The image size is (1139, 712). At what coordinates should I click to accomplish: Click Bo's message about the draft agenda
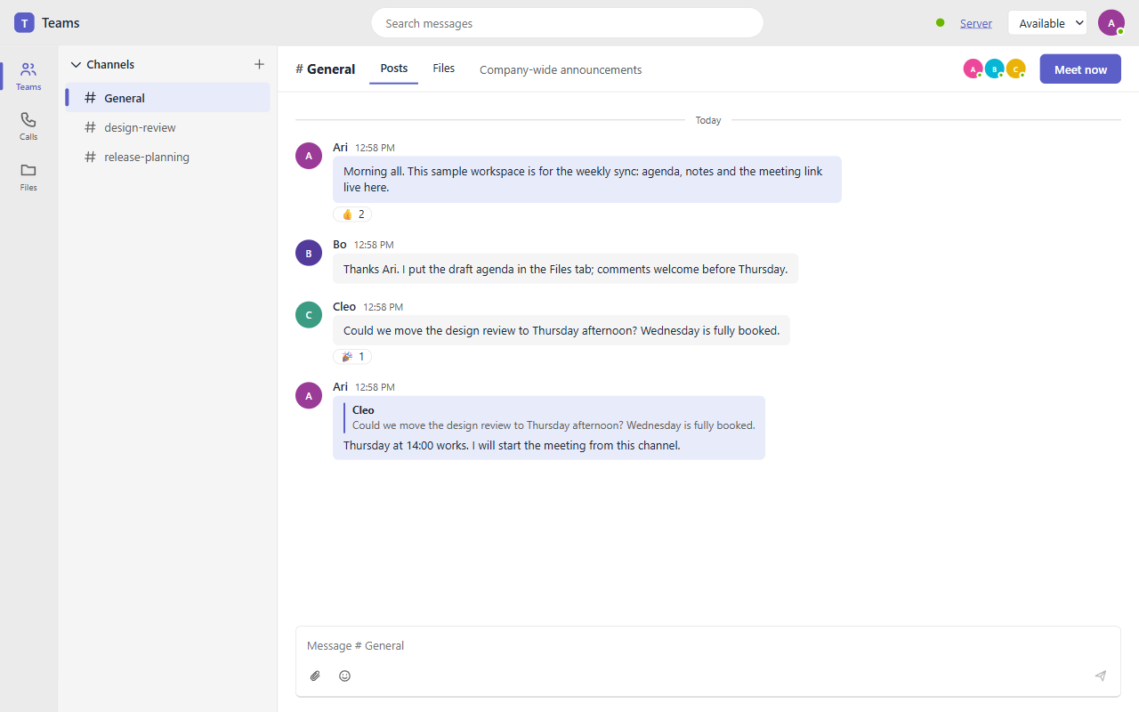coord(565,269)
